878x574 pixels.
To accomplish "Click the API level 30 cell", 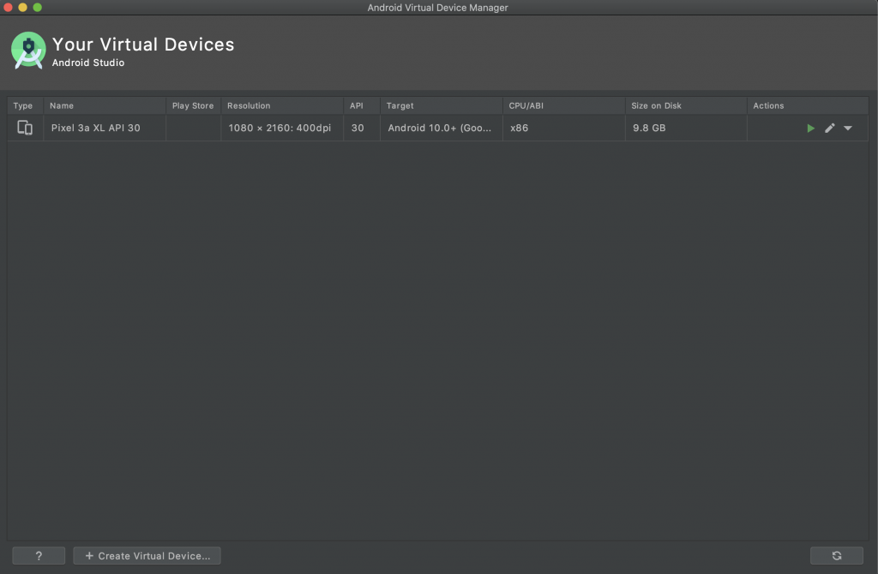I will coord(362,129).
